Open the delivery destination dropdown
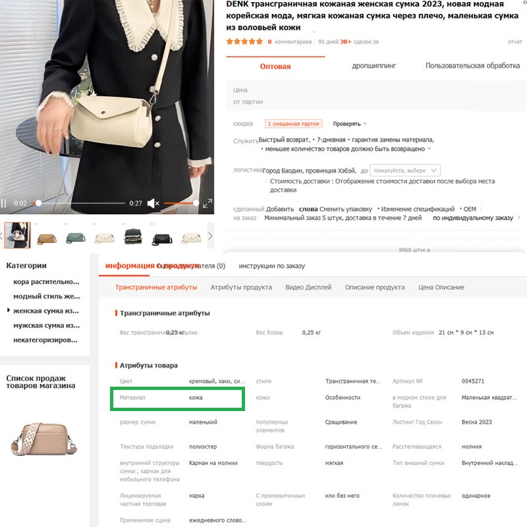Viewport: 527px width, 527px height. coord(405,171)
